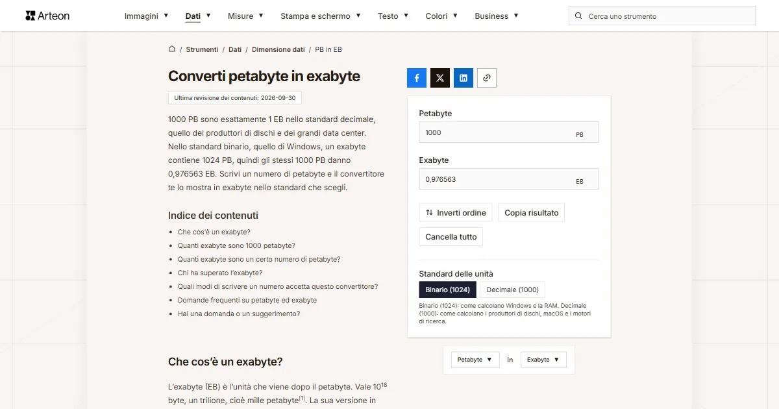779x409 pixels.
Task: Go to 'Quanti exabyte sono 1000 petabyte?'
Action: point(236,245)
